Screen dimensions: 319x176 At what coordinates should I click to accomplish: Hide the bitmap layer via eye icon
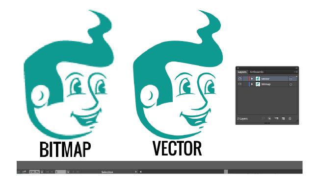[x=240, y=84]
